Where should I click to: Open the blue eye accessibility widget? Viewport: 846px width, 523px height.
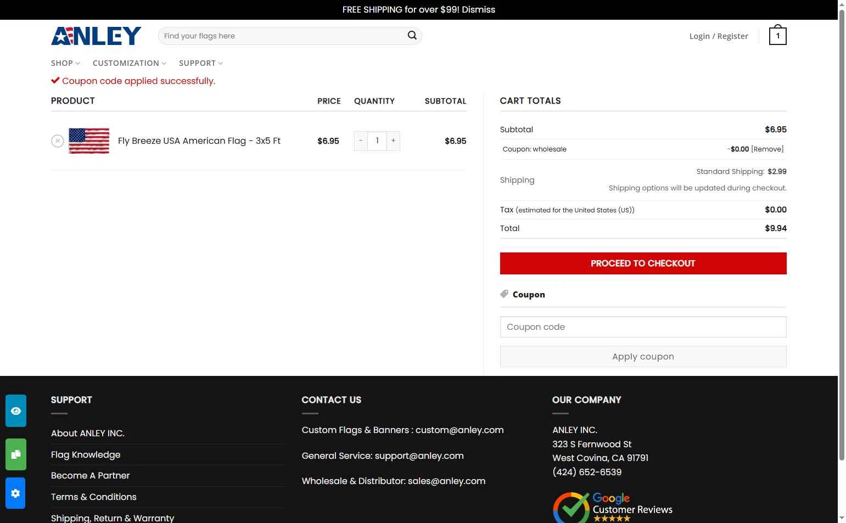point(16,410)
